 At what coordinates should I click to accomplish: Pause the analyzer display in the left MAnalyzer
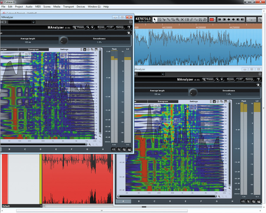(x=81, y=50)
